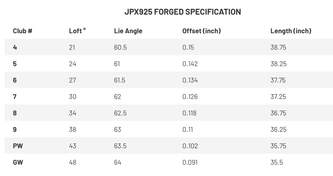Select loft value 48 for GW
This screenshot has width=333, height=176.
pyautogui.click(x=73, y=162)
